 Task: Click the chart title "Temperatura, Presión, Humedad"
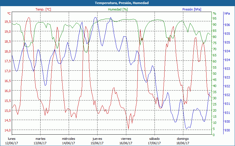coord(117,3)
